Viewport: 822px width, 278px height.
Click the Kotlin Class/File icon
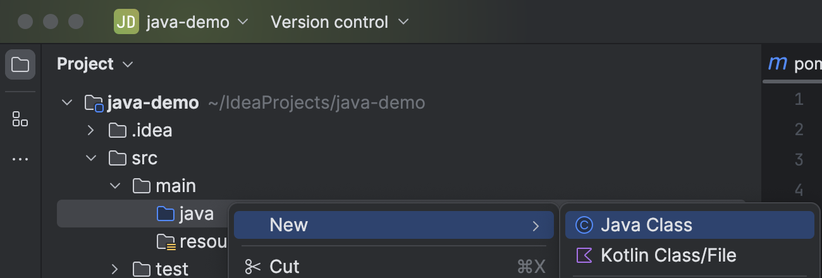585,255
